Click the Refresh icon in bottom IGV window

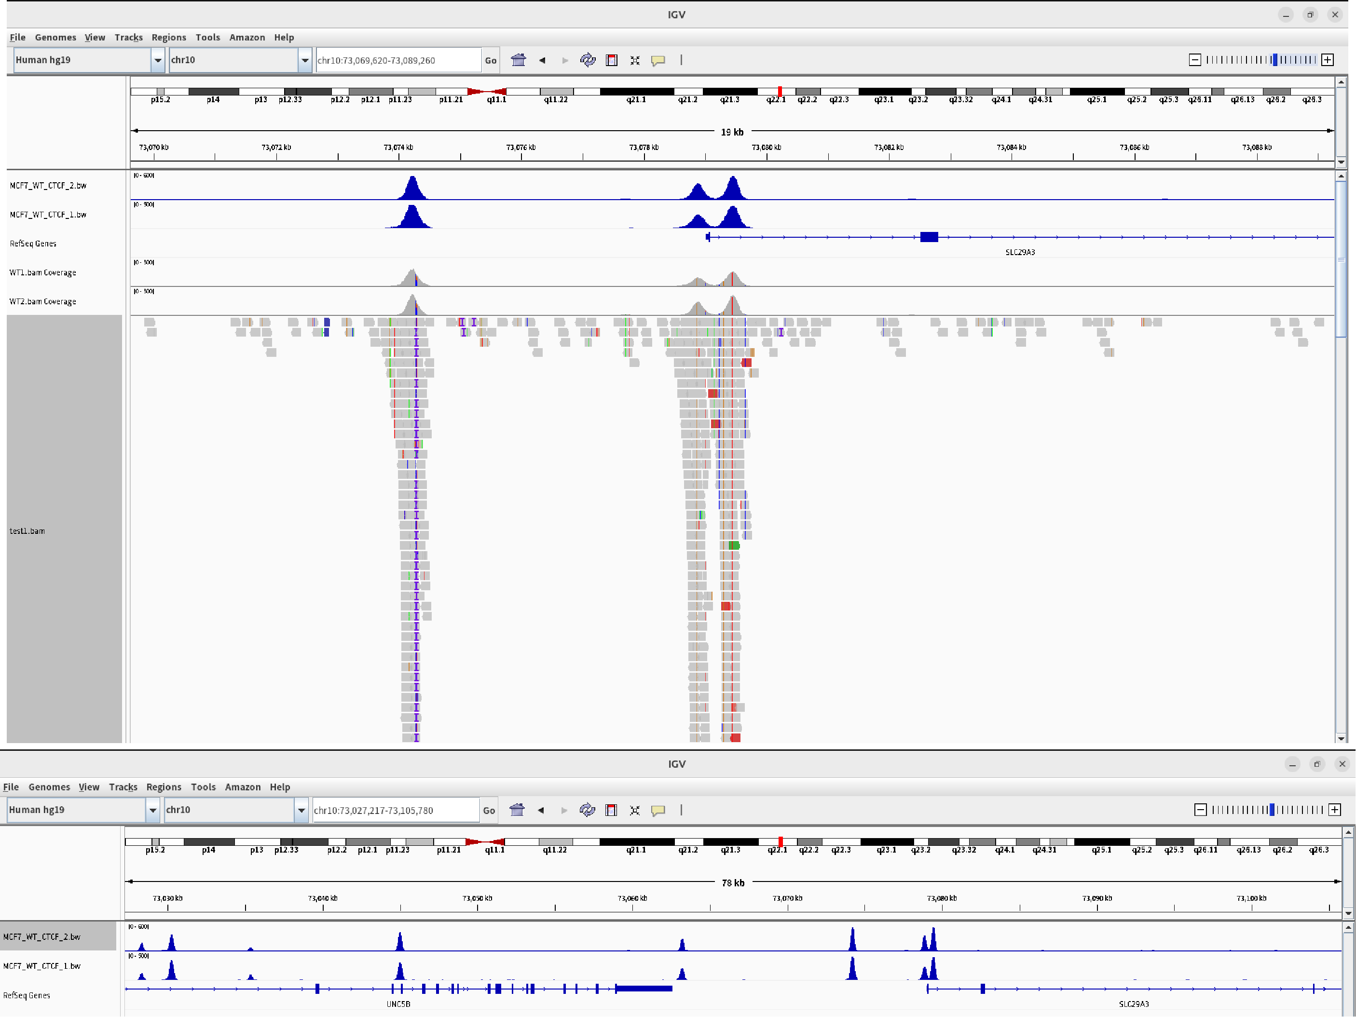[587, 810]
